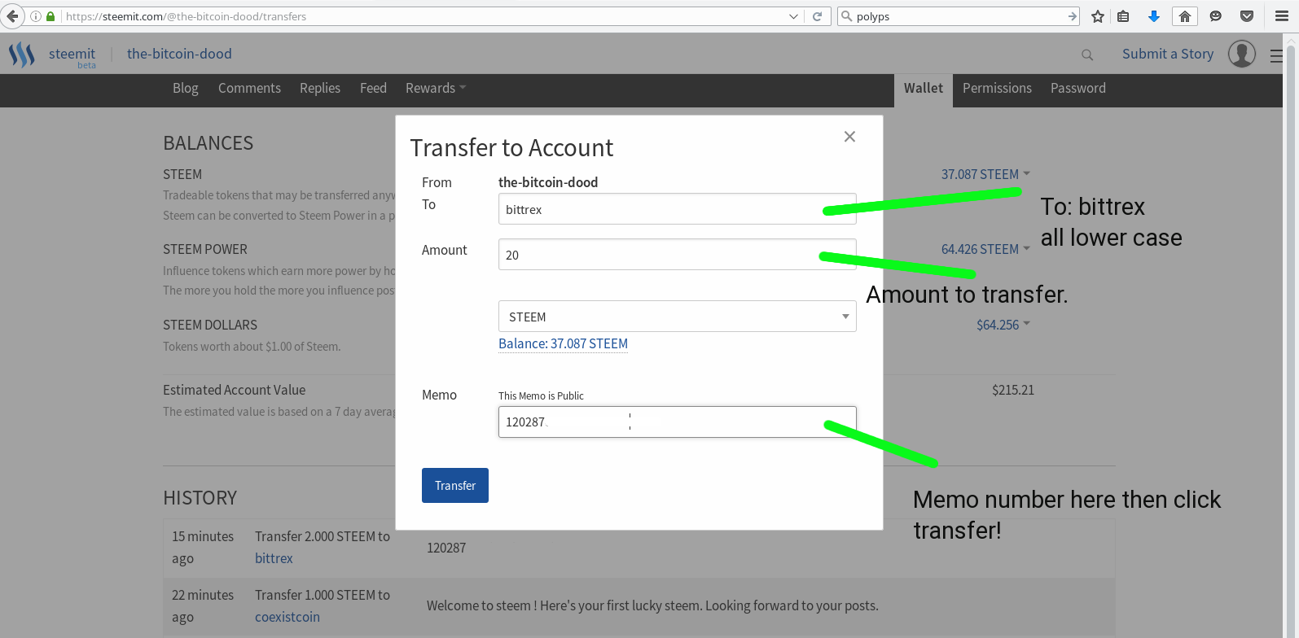Reload the page with the refresh icon

pyautogui.click(x=817, y=16)
